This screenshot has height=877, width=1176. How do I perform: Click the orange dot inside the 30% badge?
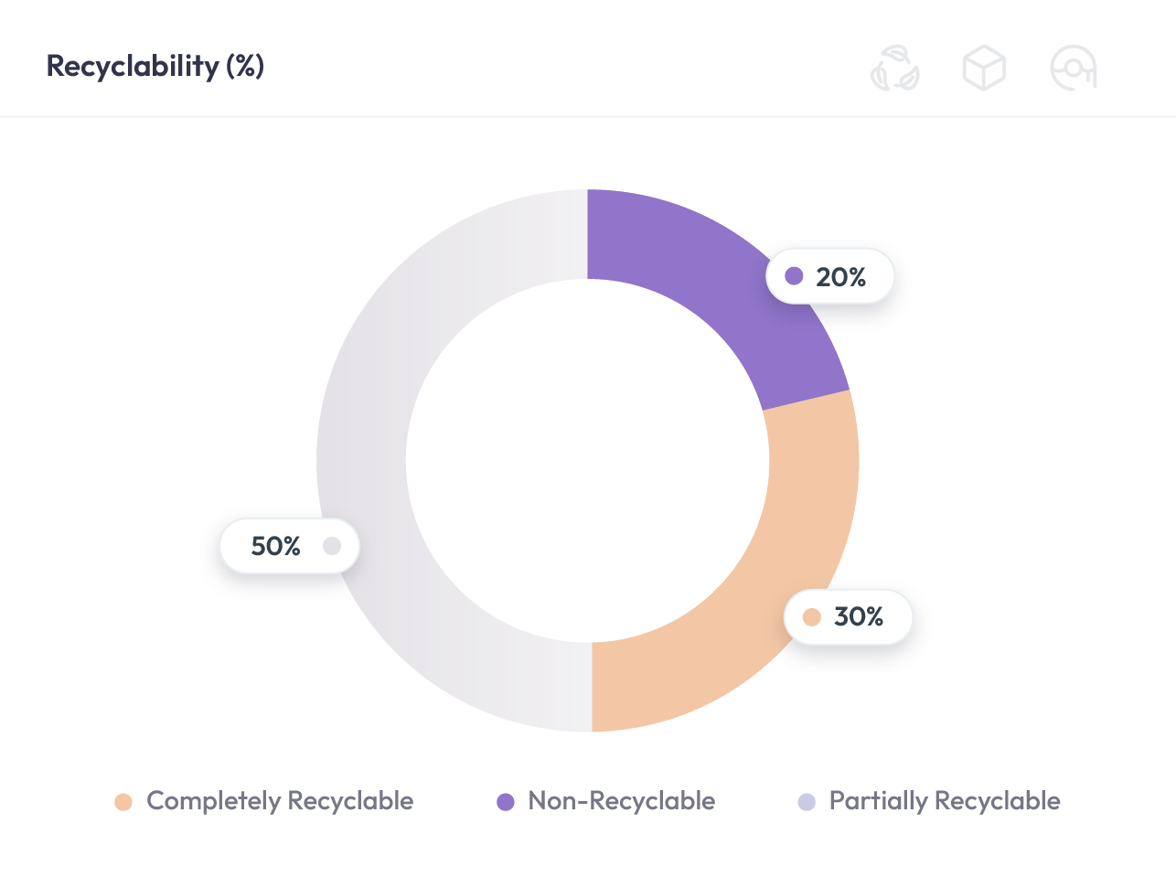pyautogui.click(x=810, y=617)
